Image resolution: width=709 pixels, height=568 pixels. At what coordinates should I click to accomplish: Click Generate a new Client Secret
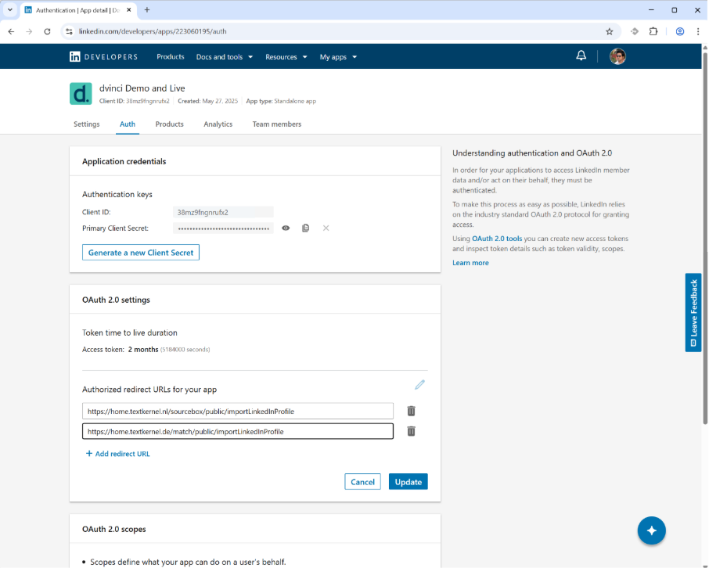click(x=141, y=253)
